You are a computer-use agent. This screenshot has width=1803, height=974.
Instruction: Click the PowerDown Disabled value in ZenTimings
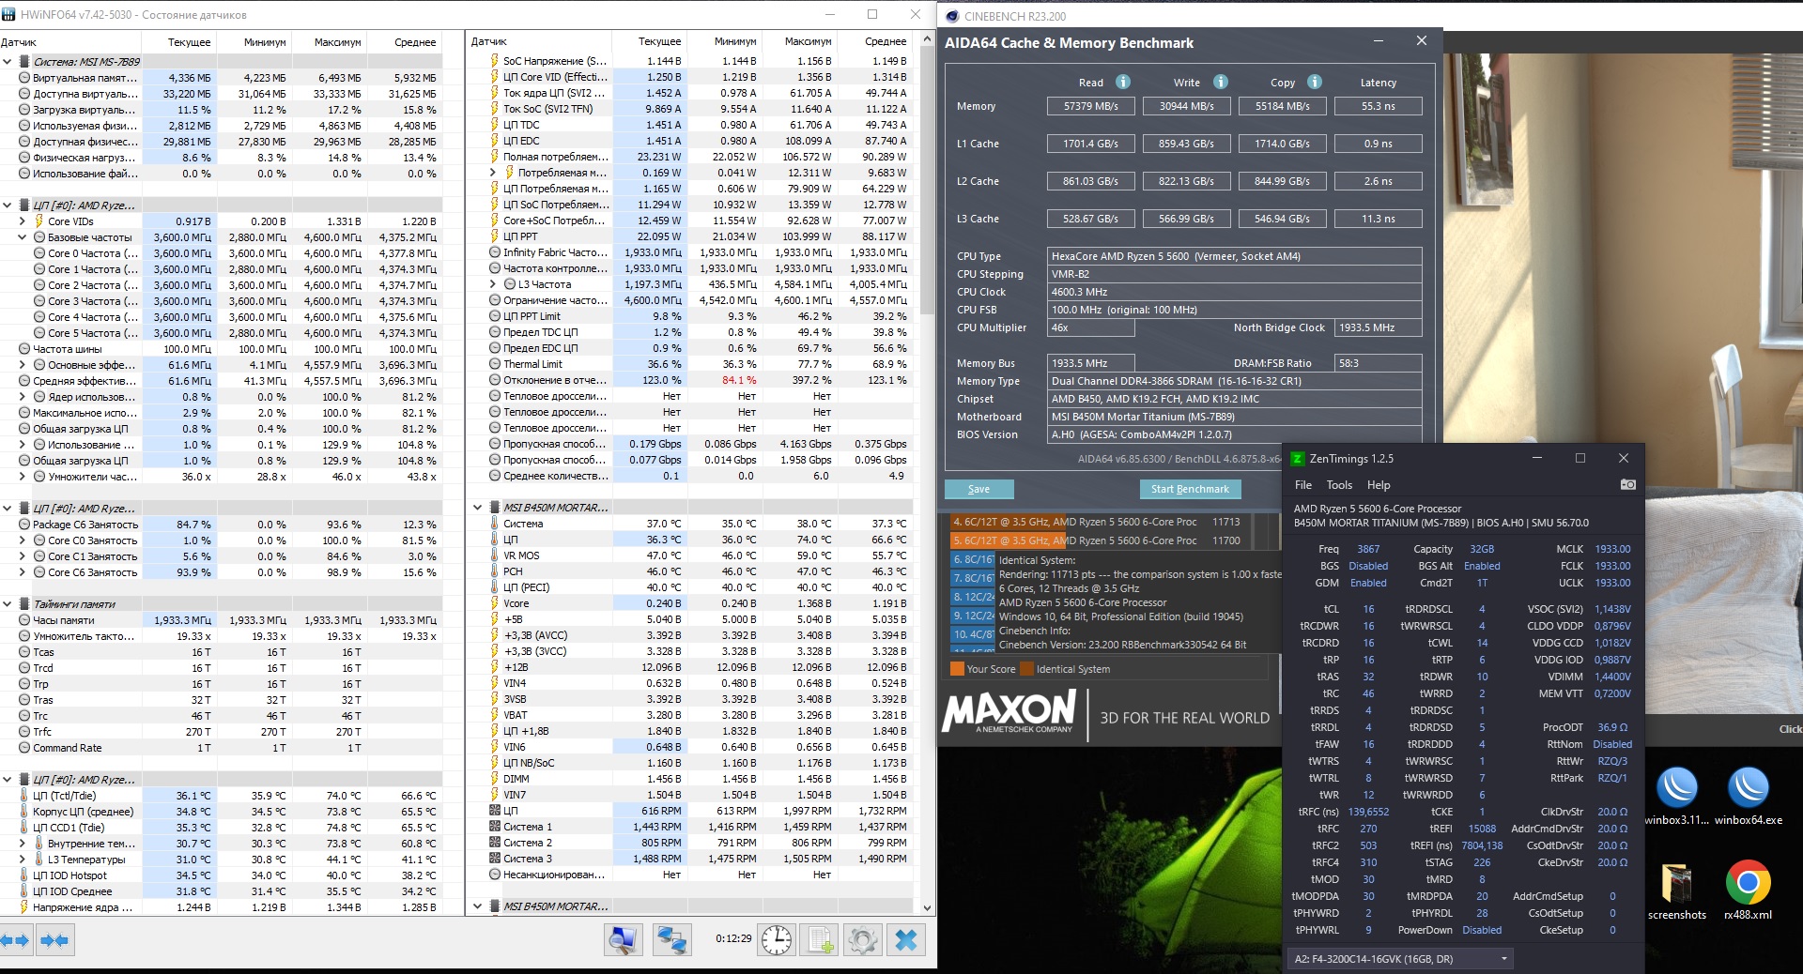1482,930
